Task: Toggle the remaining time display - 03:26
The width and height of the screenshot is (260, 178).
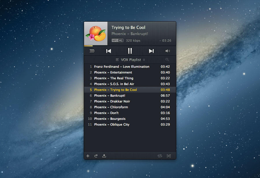Action: (x=165, y=41)
